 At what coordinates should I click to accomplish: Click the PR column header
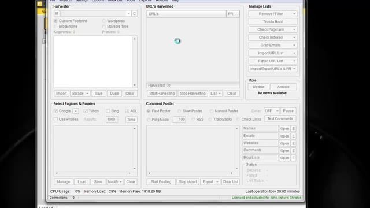tap(232, 14)
